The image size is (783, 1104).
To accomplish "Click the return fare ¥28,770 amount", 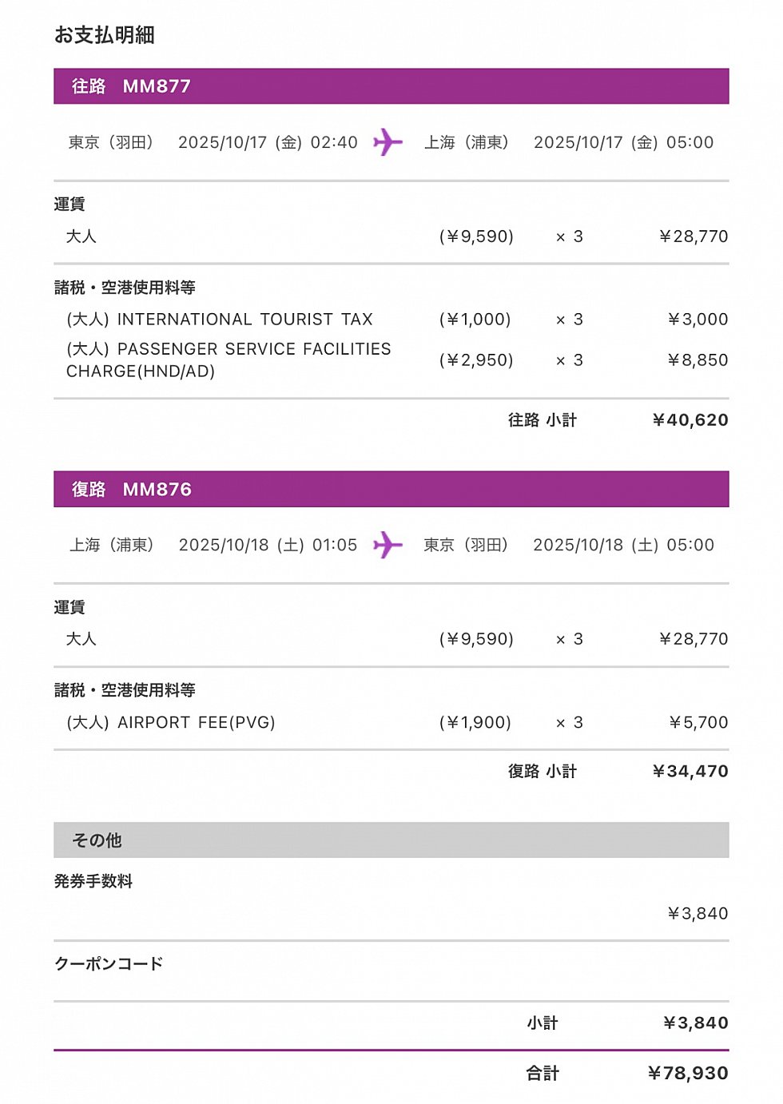I will point(693,639).
